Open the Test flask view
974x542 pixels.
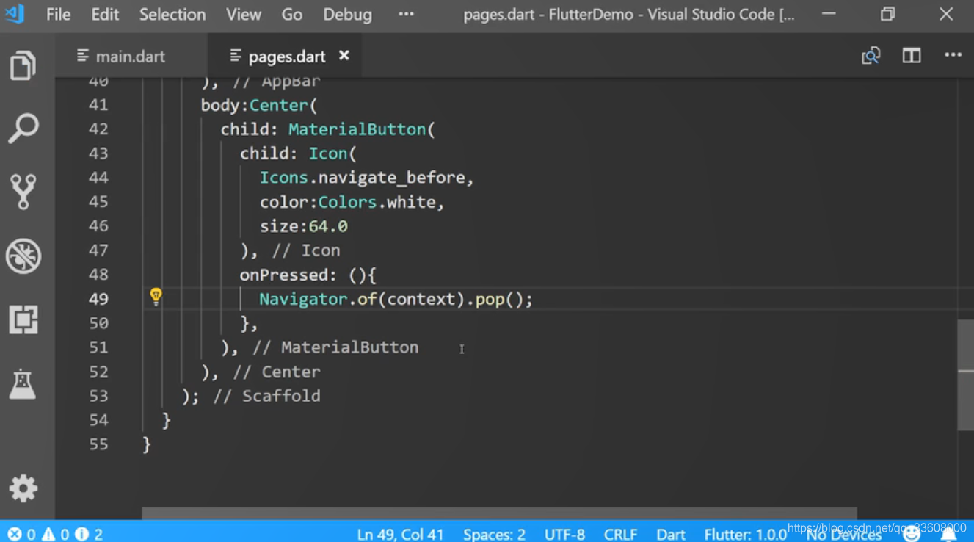[x=23, y=384]
